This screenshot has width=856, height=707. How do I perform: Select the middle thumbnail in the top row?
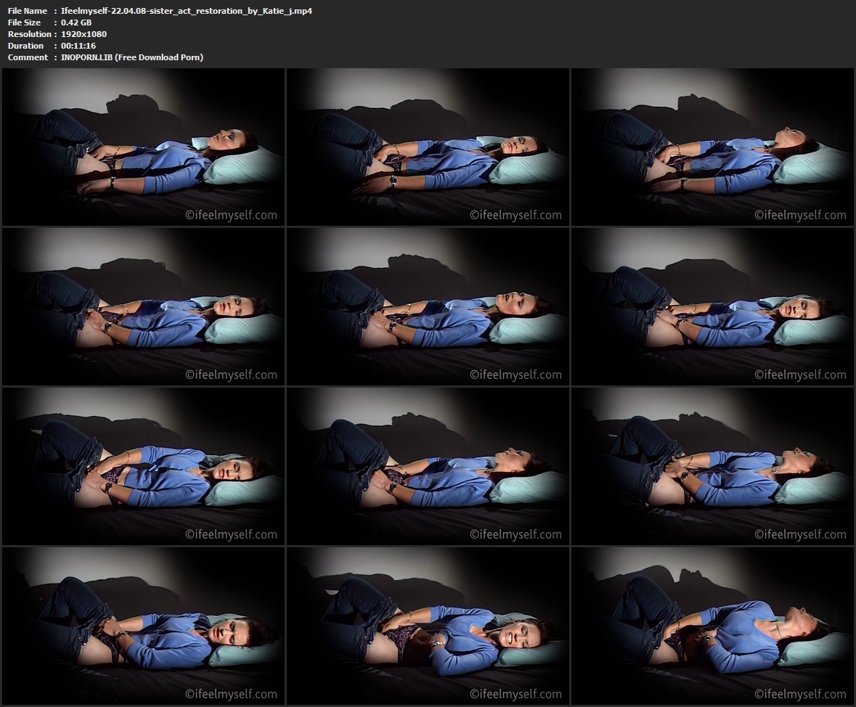[428, 147]
